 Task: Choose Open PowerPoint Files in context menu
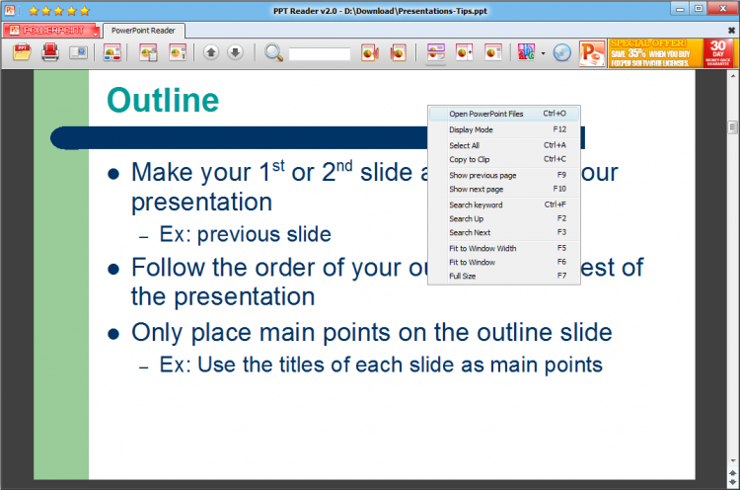tap(504, 114)
